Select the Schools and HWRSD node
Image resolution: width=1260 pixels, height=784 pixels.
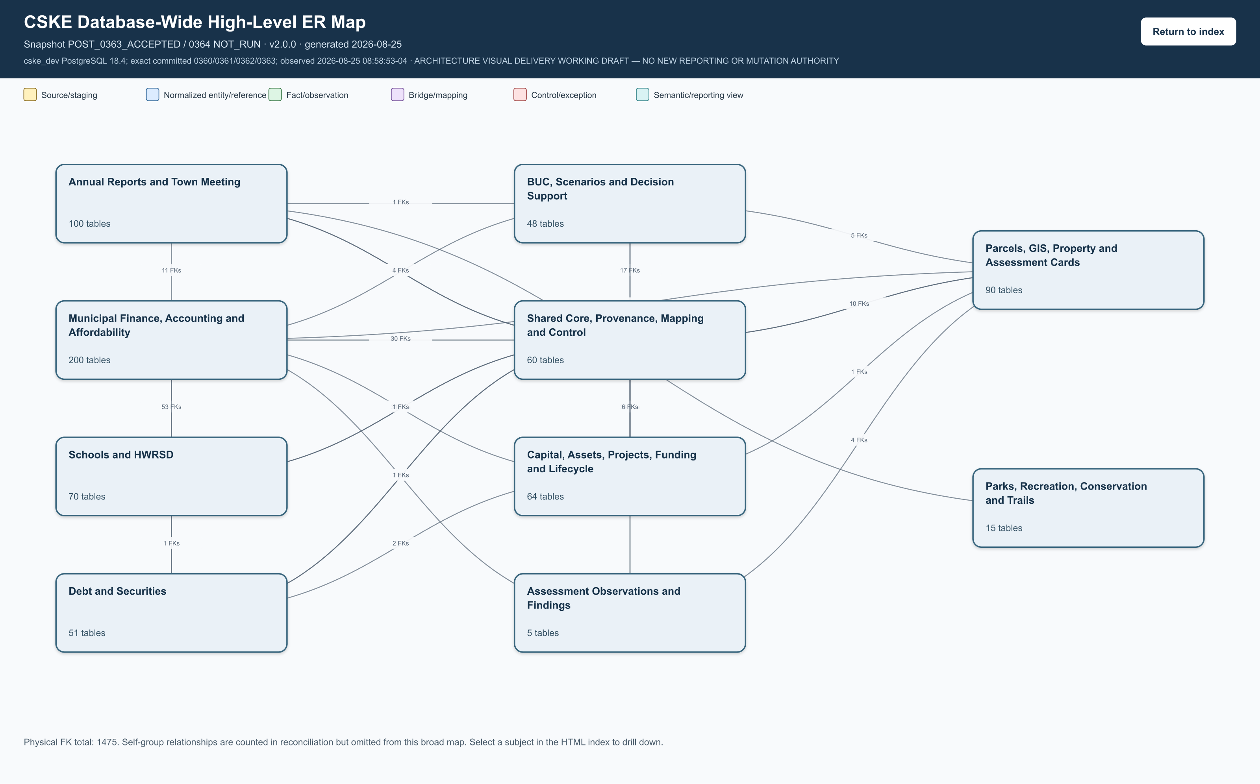point(171,477)
